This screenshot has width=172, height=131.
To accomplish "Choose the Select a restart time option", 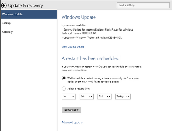I will (x=64, y=88).
